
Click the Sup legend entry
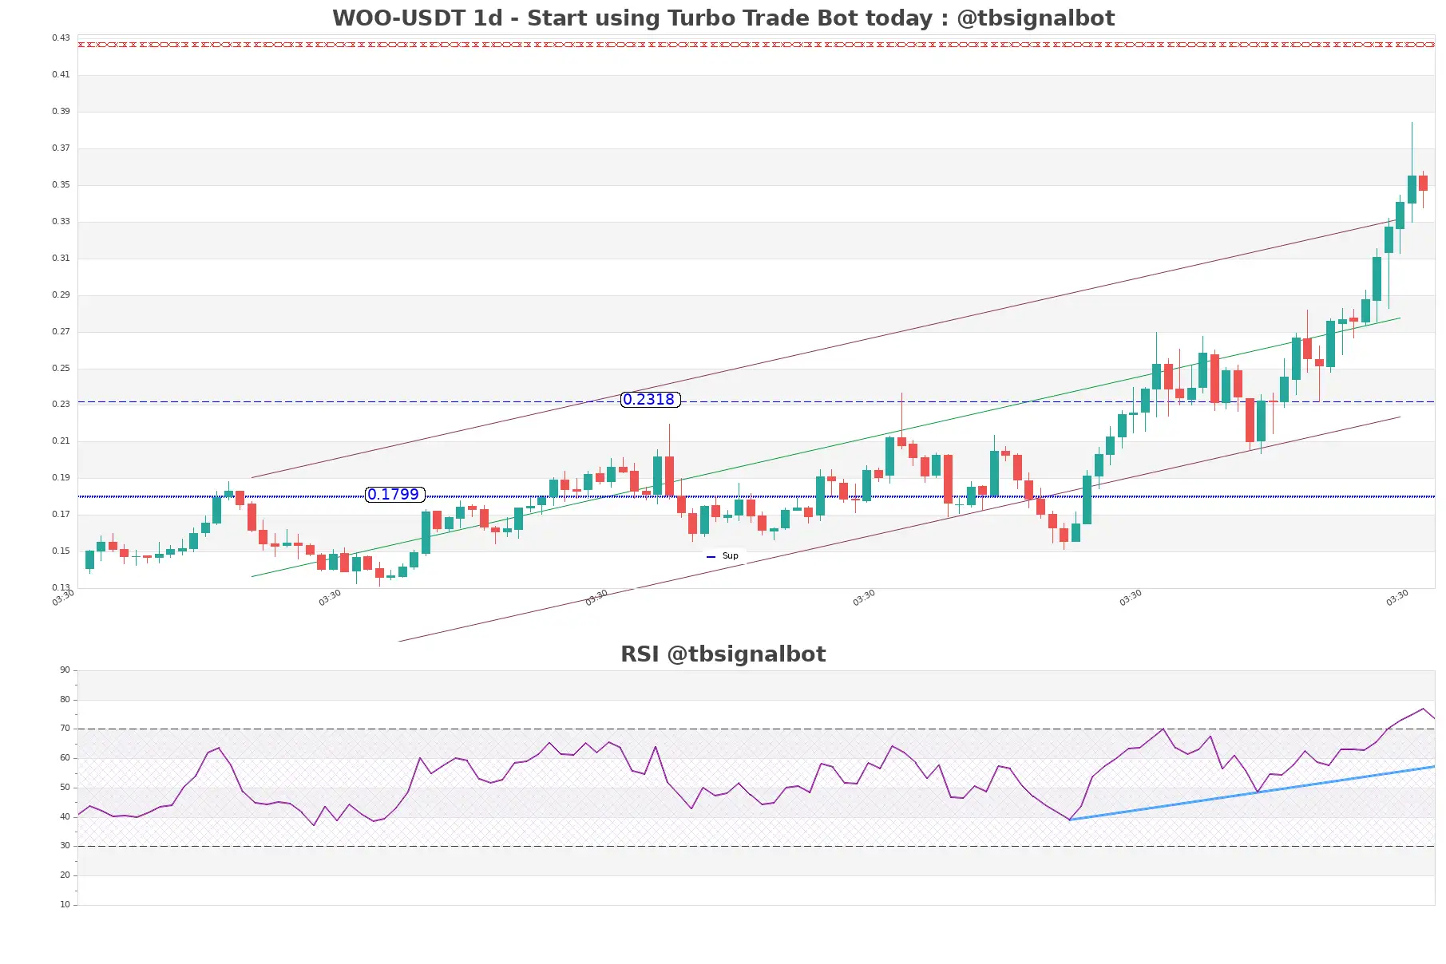pos(723,556)
